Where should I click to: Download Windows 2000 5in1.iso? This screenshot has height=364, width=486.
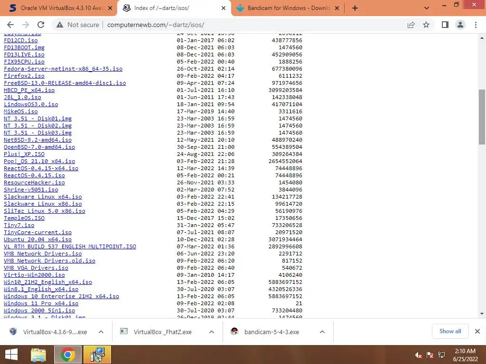tap(39, 311)
